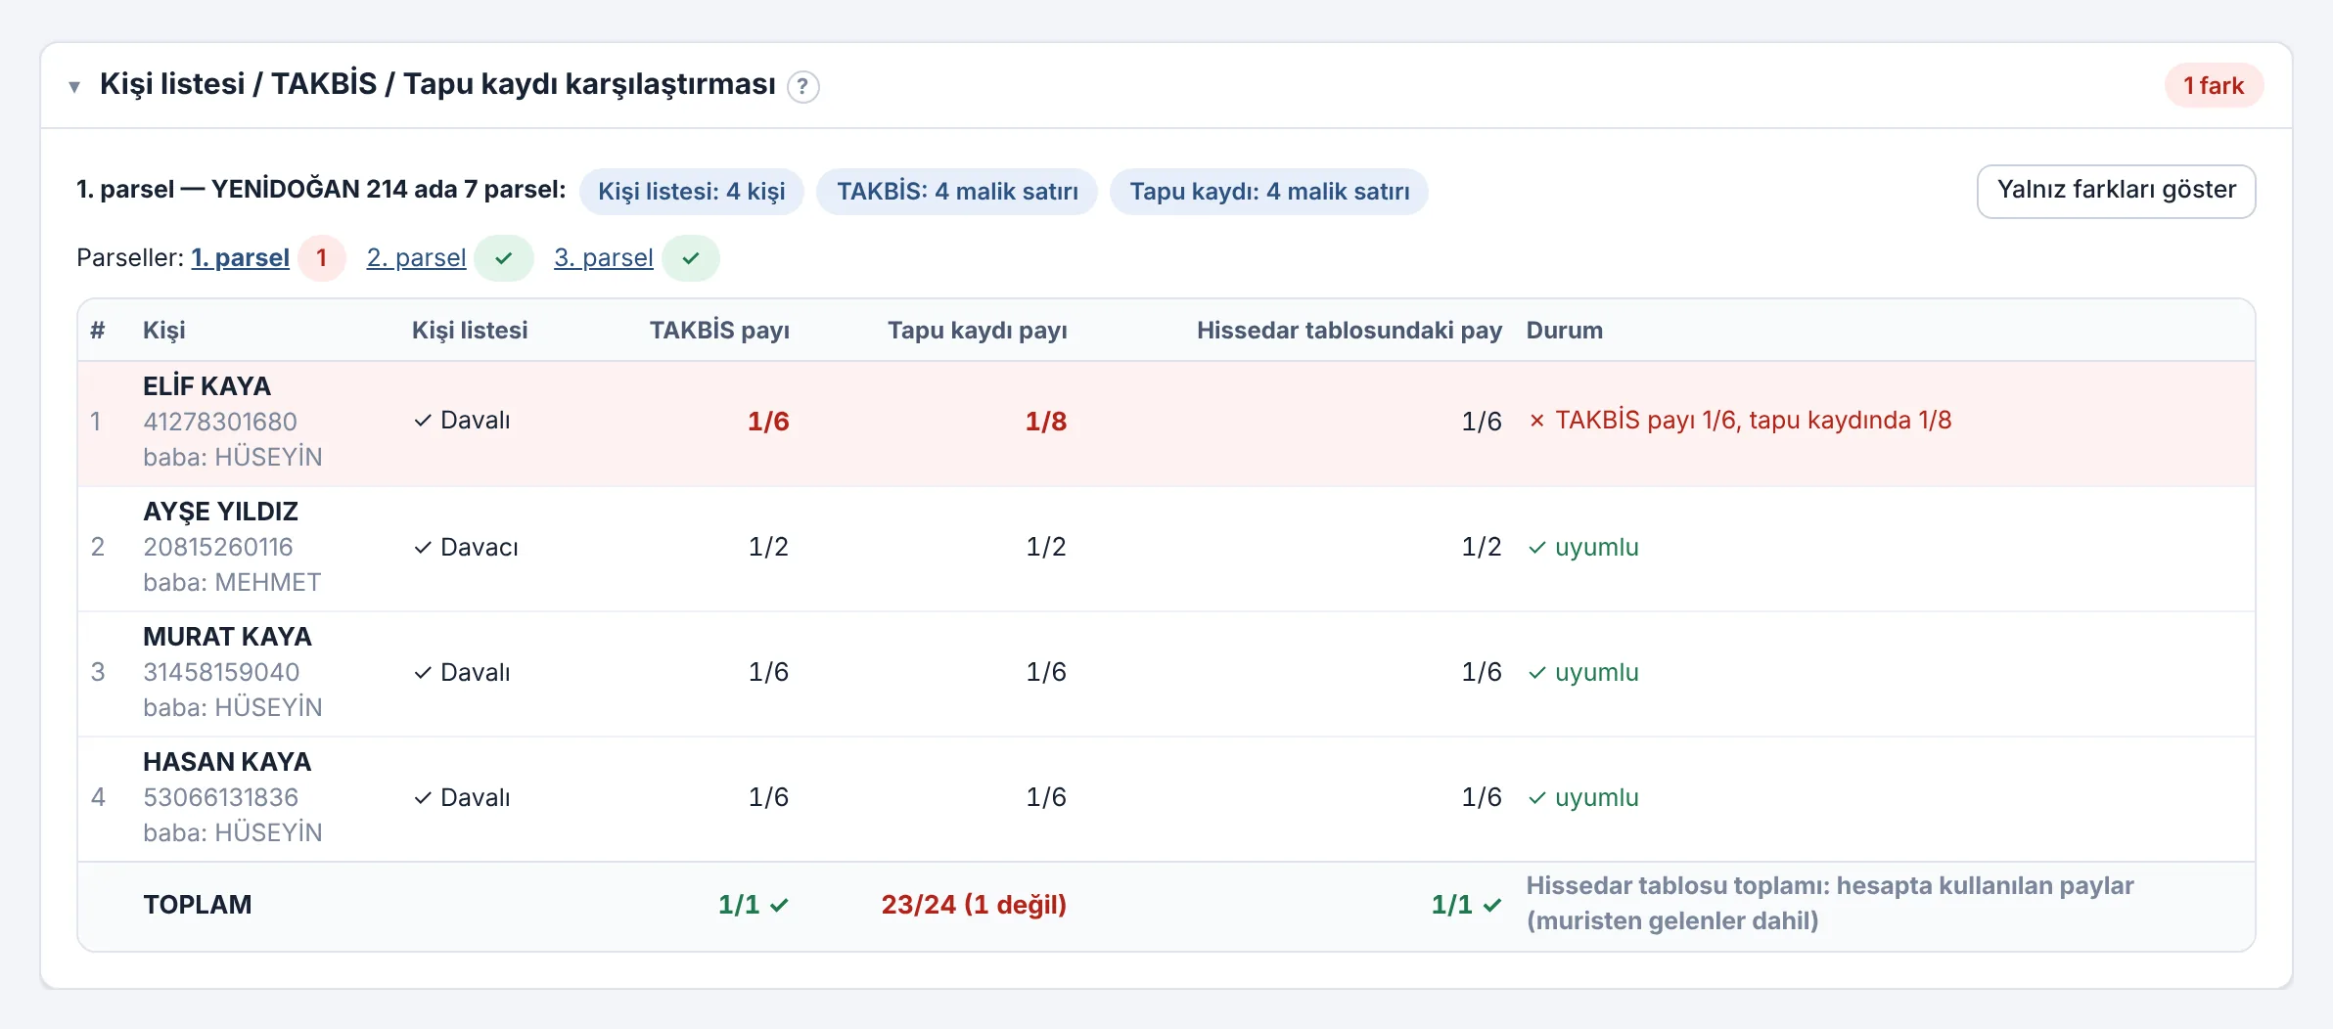Click the '1 fark' badge

[x=2214, y=86]
